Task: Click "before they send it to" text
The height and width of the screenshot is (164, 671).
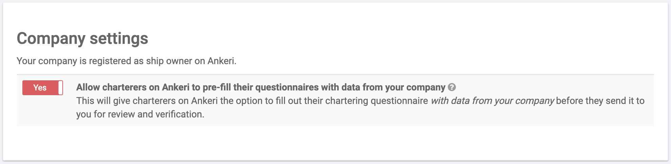Action: coord(600,101)
